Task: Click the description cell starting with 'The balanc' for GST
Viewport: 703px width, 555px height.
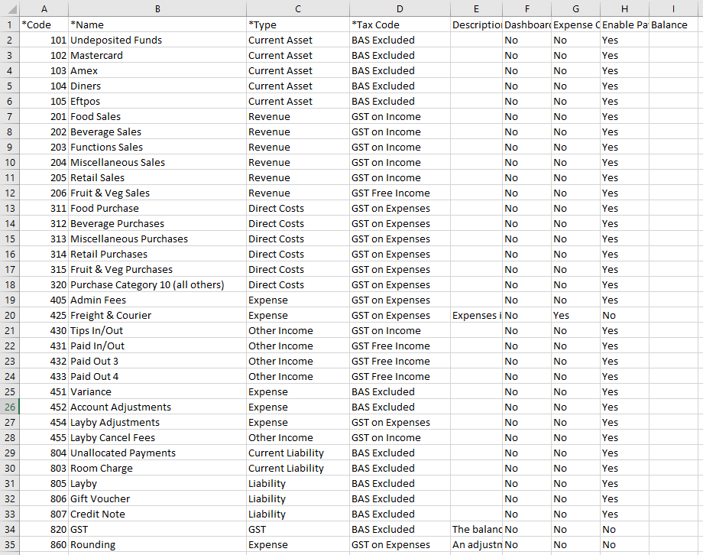Action: (476, 529)
